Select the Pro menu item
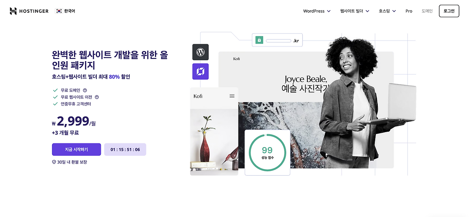This screenshot has height=217, width=469. coord(409,11)
